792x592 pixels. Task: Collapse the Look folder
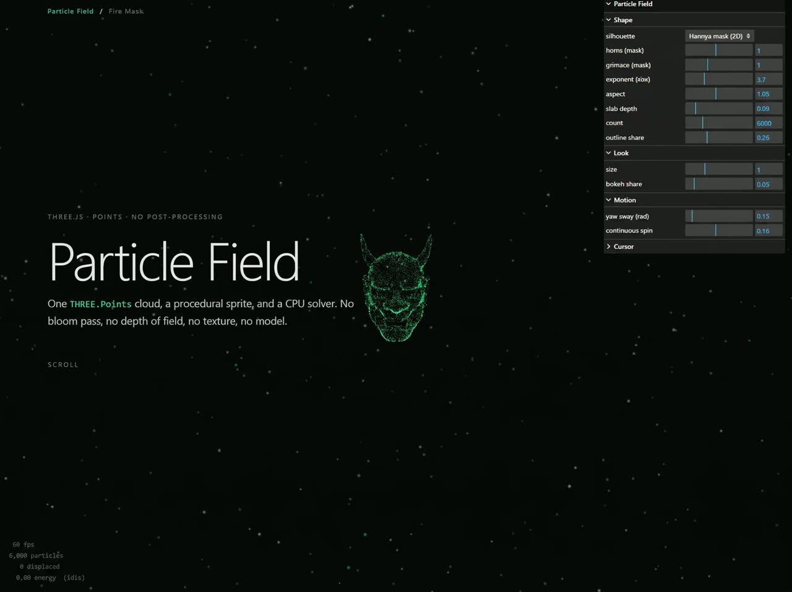(694, 153)
